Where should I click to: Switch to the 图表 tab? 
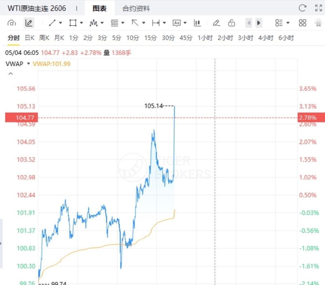point(99,9)
